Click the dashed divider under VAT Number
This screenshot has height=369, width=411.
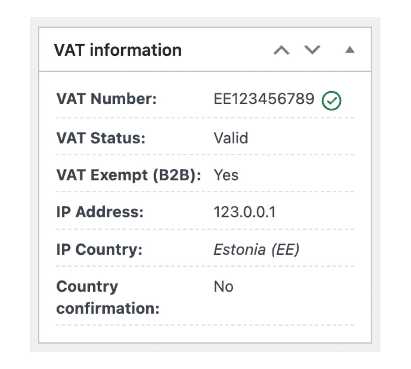coord(205,118)
